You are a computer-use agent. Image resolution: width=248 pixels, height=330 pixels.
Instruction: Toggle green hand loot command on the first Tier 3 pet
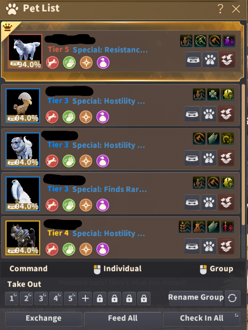point(69,117)
